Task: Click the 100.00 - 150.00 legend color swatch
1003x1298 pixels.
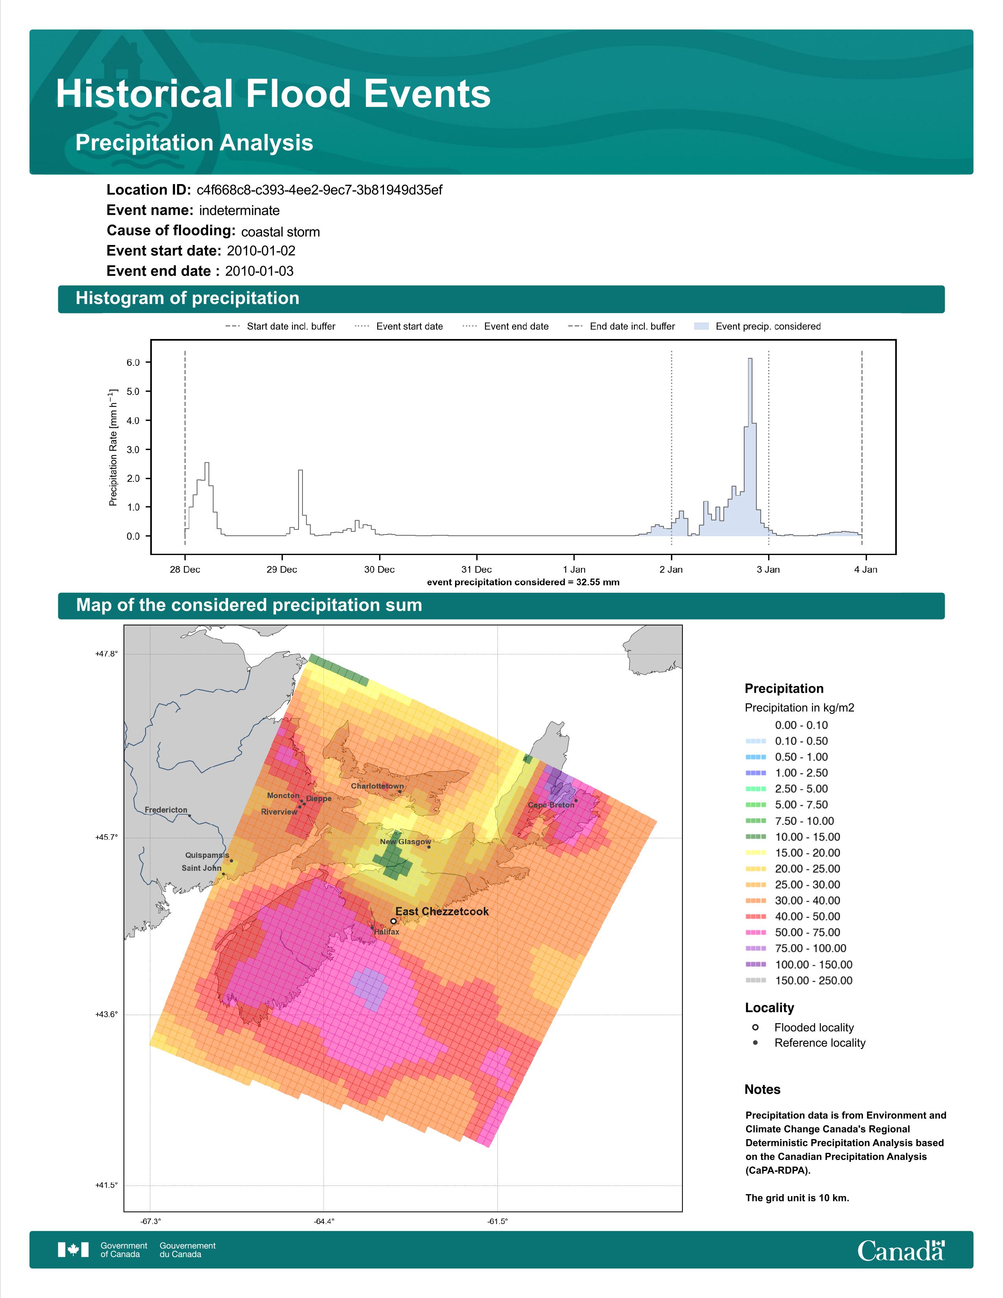Action: [756, 964]
